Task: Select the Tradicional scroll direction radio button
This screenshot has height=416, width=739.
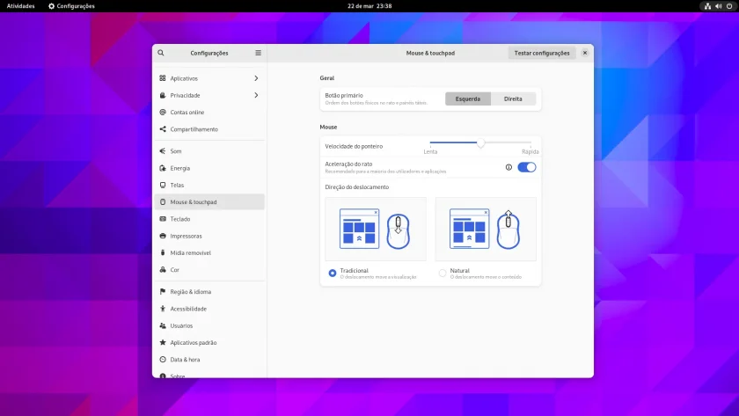Action: click(x=333, y=274)
